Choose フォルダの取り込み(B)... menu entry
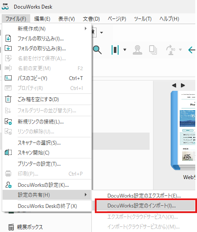This screenshot has width=197, height=232. [x=47, y=49]
